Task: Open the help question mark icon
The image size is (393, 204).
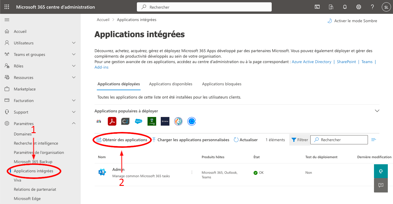Action: 372,7
